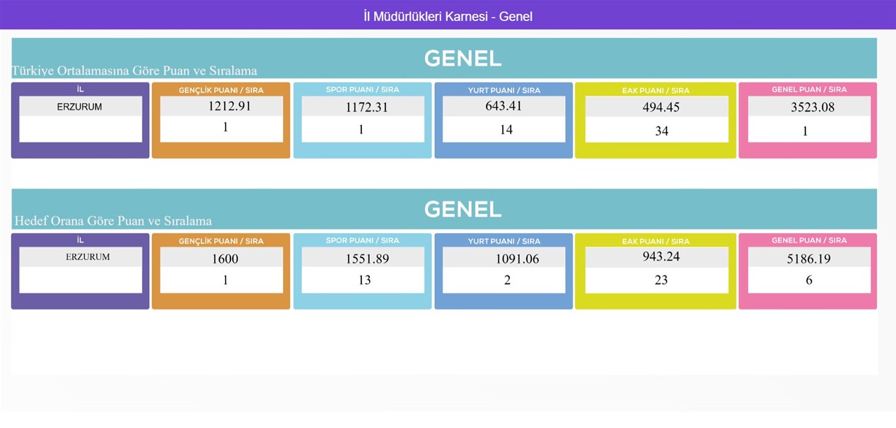Click the Spor rank field showing 13
This screenshot has width=896, height=428.
pos(364,280)
